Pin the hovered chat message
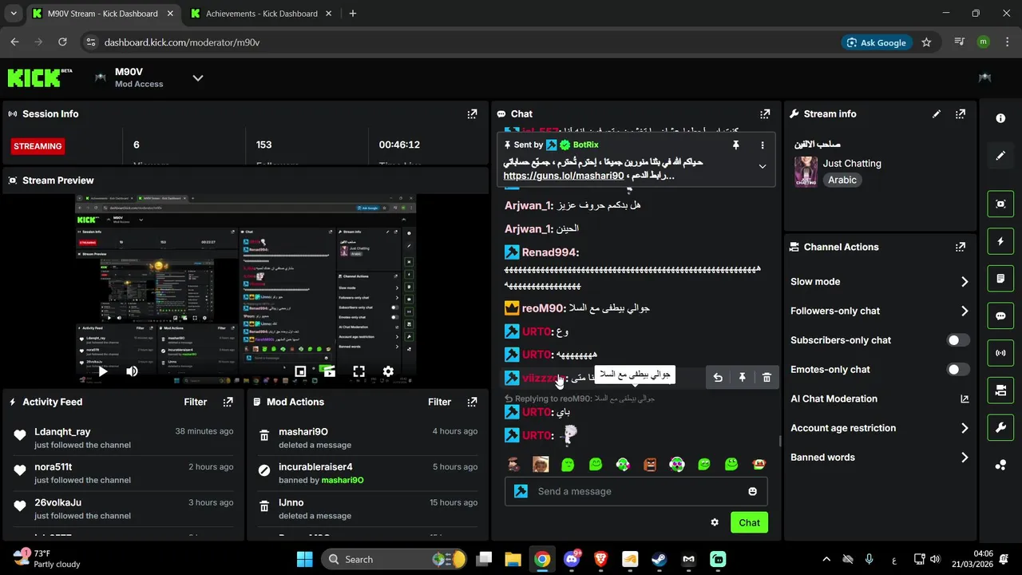This screenshot has width=1022, height=575. (743, 378)
